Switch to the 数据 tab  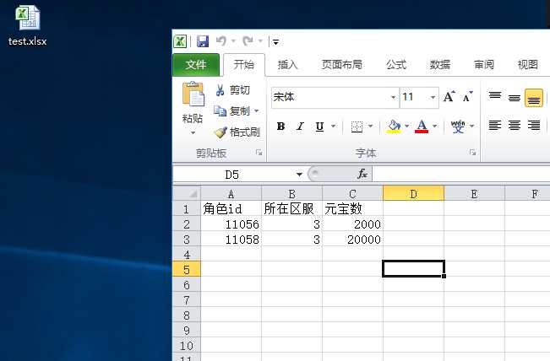click(x=440, y=65)
